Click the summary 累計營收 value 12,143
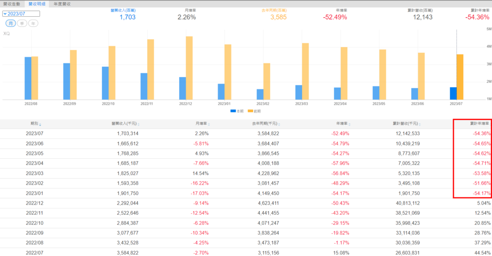This screenshot has height=256, width=492. [x=423, y=17]
